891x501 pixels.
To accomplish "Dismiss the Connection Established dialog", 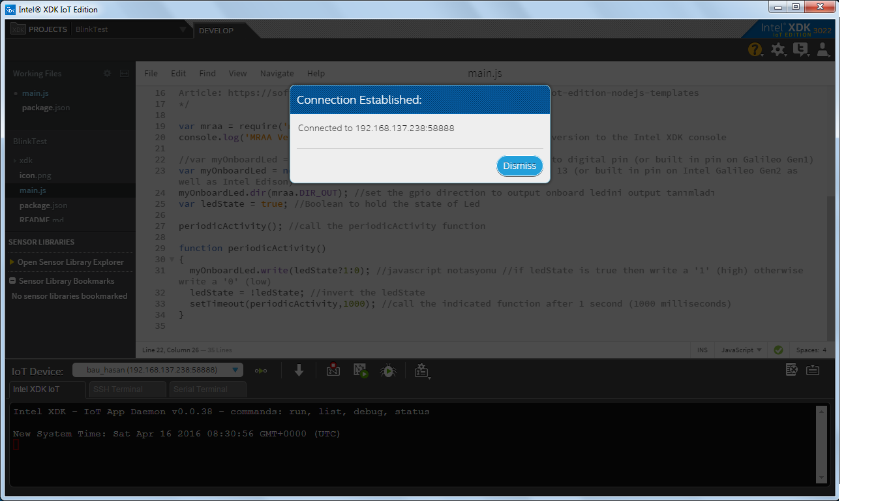I will click(x=520, y=166).
